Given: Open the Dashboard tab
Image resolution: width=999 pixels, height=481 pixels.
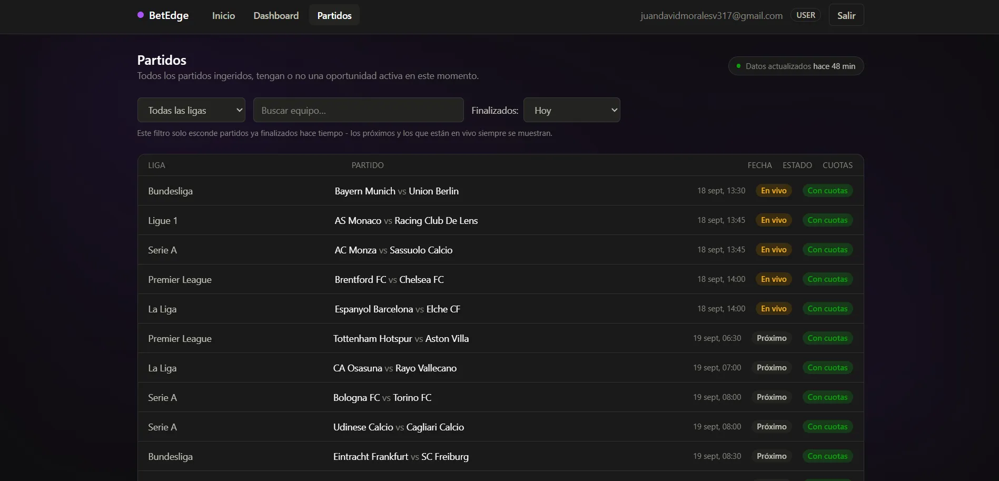Looking at the screenshot, I should click(x=276, y=15).
